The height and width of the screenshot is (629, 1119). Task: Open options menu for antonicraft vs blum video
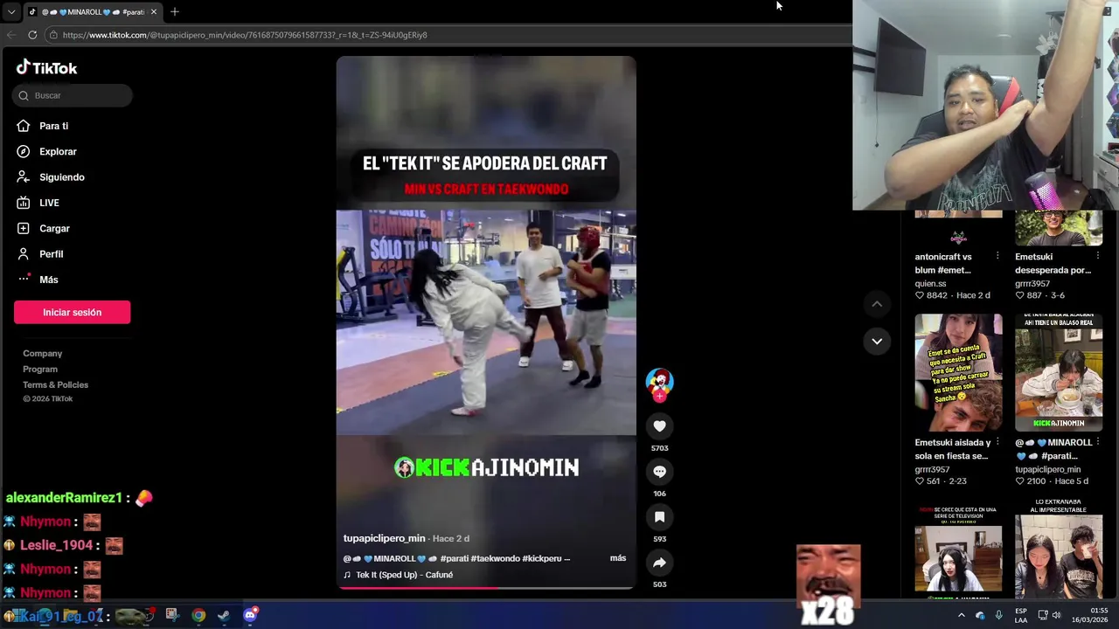997,257
